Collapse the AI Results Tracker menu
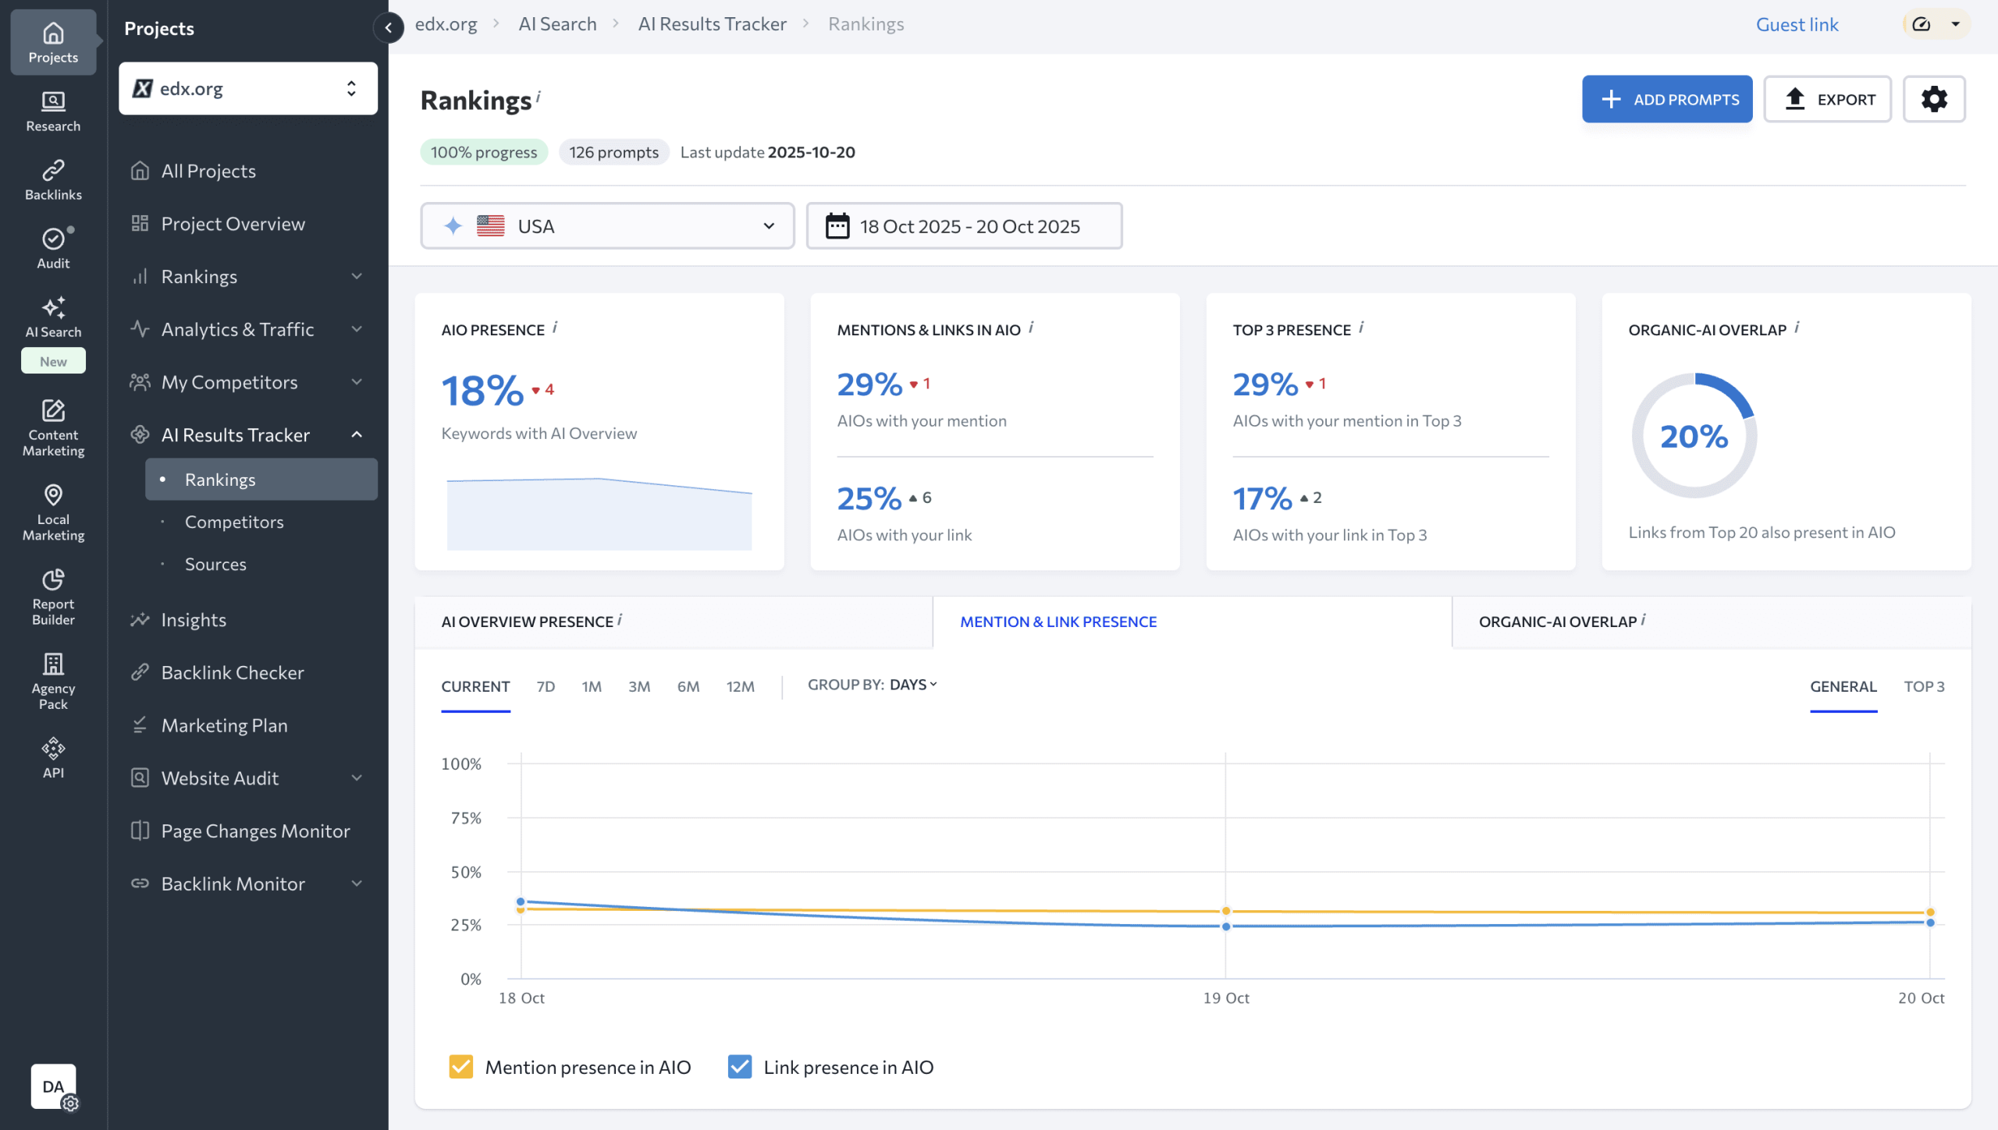Screen dimensions: 1998x1130 (357, 434)
